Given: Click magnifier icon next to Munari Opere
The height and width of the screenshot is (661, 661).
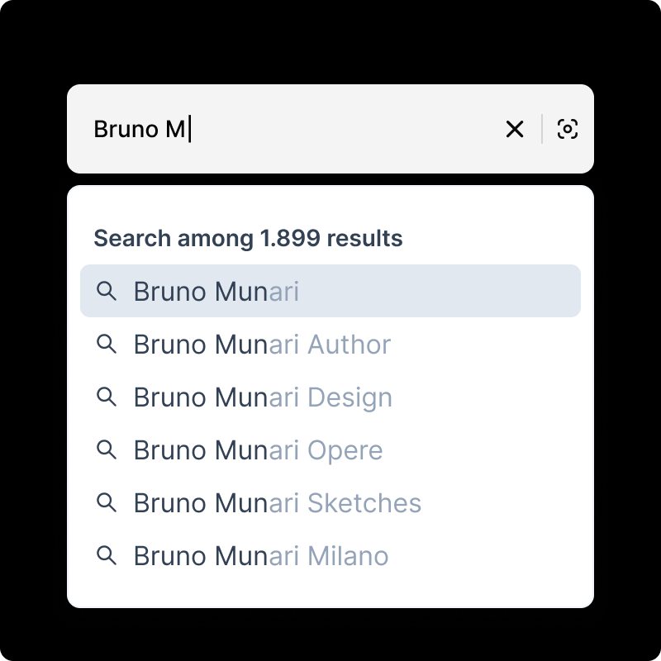Looking at the screenshot, I should (x=107, y=449).
